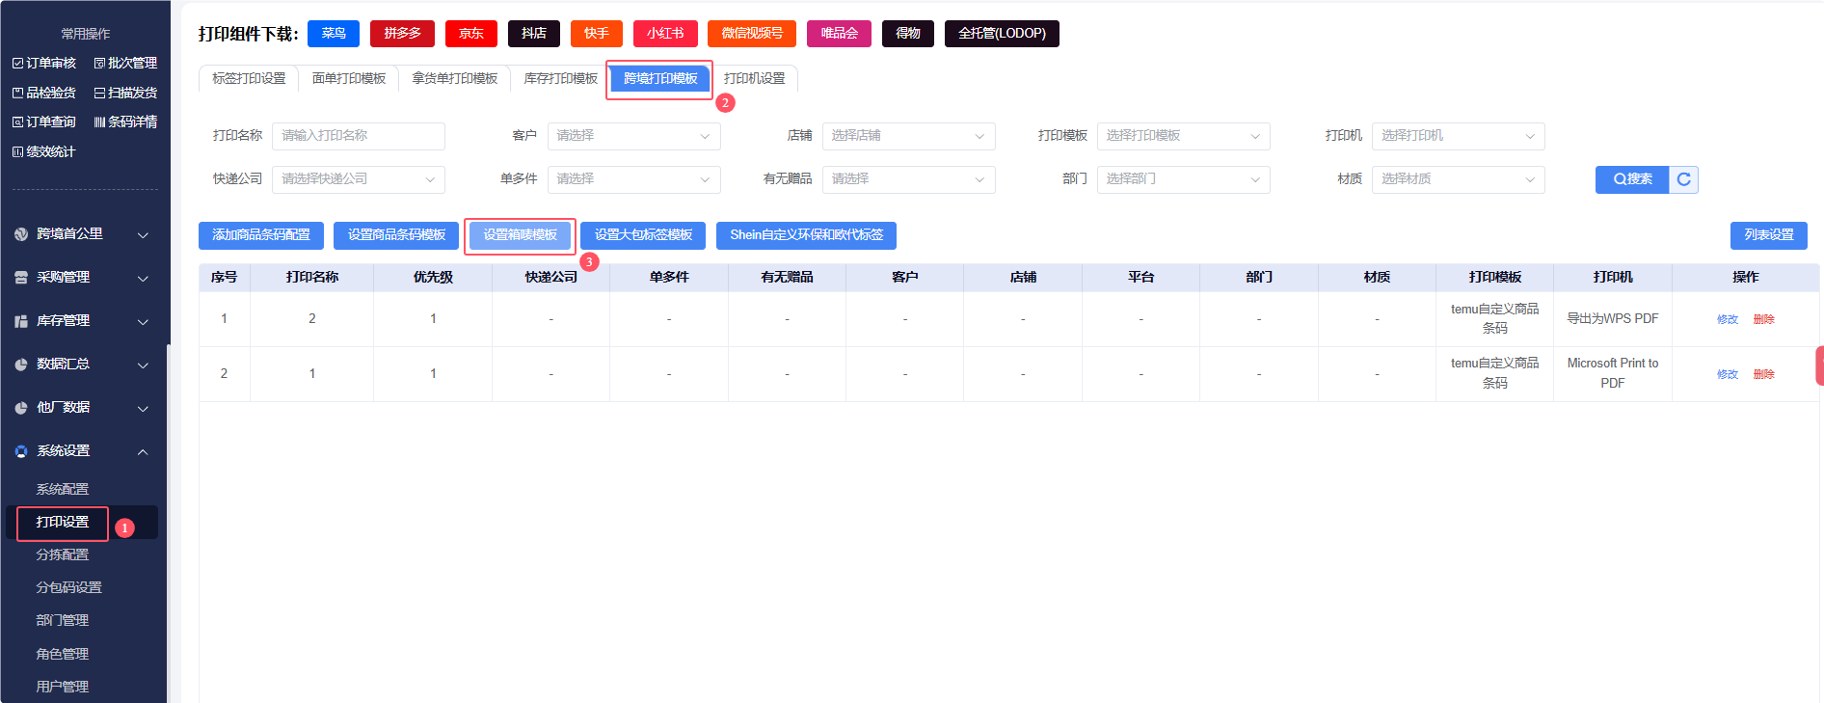Expand the 库存管理 menu chevron
Image resolution: width=1824 pixels, height=703 pixels.
point(143,322)
